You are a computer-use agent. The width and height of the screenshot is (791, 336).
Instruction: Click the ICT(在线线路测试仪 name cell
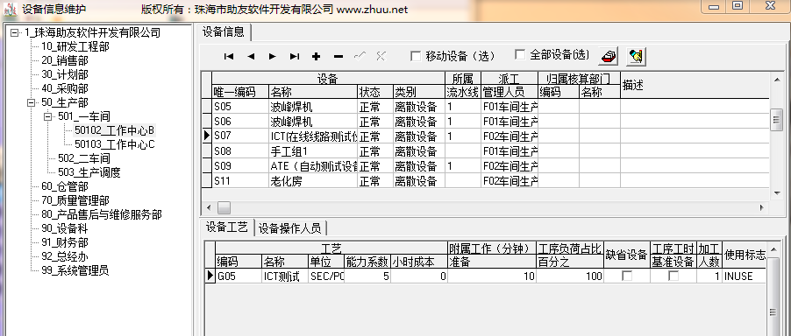313,136
